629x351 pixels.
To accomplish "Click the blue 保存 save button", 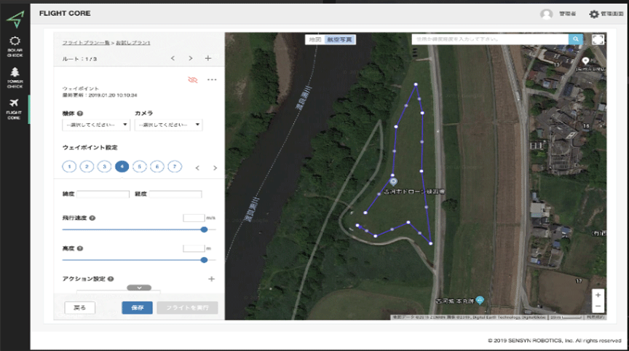I will coord(137,308).
